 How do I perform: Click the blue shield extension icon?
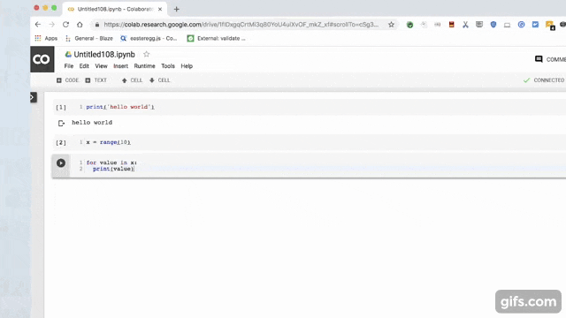click(x=493, y=25)
